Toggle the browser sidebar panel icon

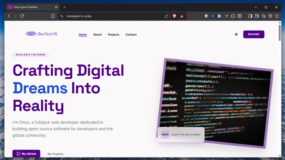pyautogui.click(x=250, y=16)
